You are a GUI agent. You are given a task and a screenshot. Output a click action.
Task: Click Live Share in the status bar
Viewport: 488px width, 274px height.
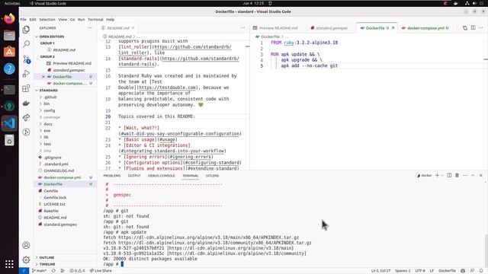click(x=101, y=271)
